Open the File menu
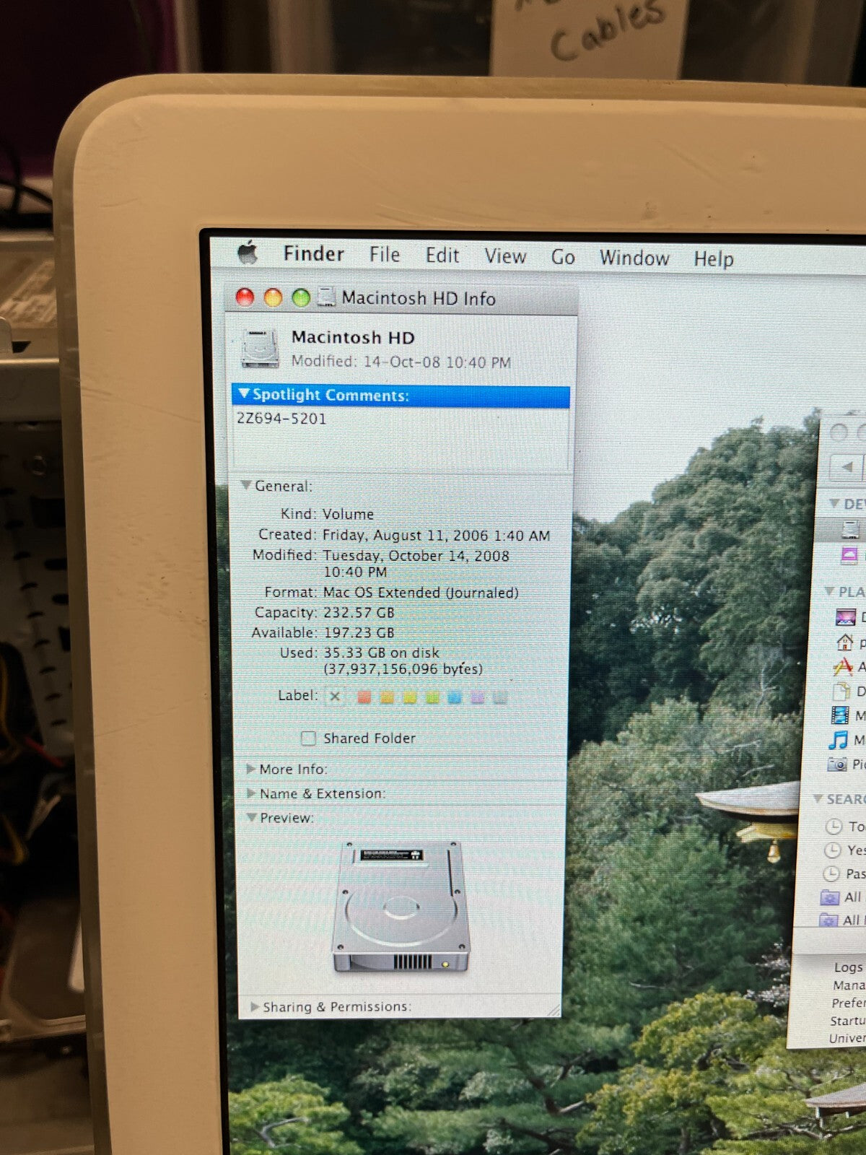The image size is (866, 1155). 384,255
